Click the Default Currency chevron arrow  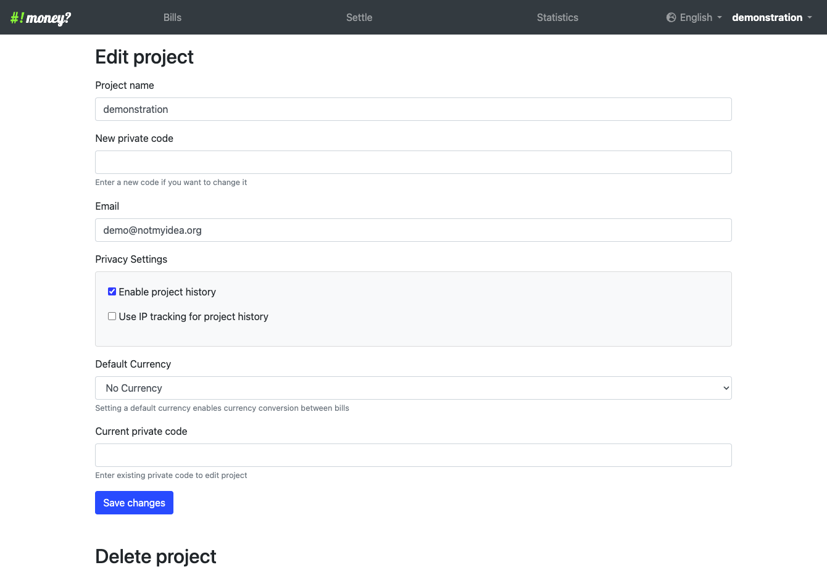click(x=726, y=388)
